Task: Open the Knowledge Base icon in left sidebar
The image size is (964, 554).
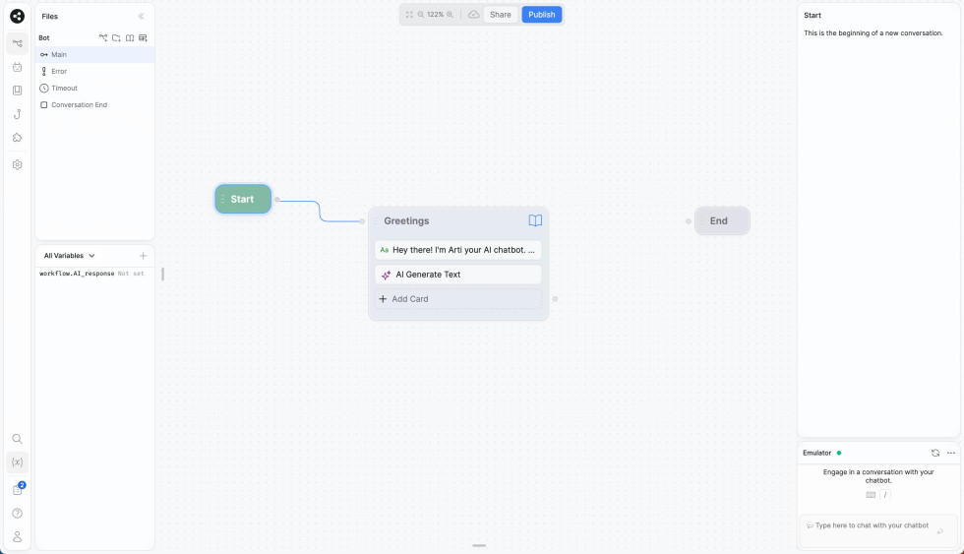Action: pyautogui.click(x=17, y=91)
